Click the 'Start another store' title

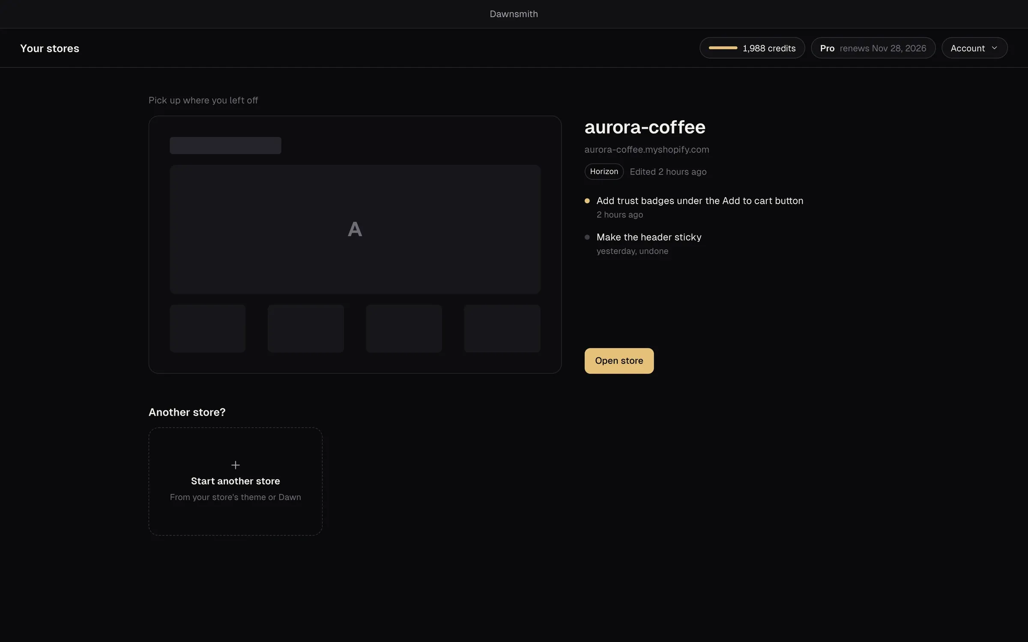(235, 481)
